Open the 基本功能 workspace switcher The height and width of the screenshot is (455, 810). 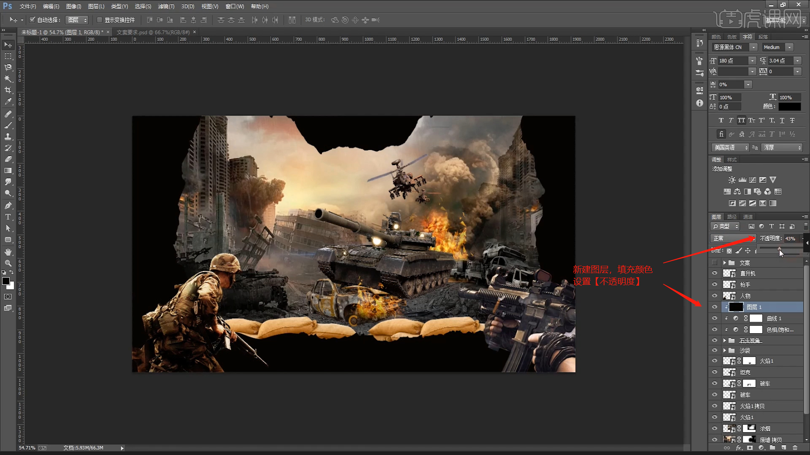[x=785, y=20]
